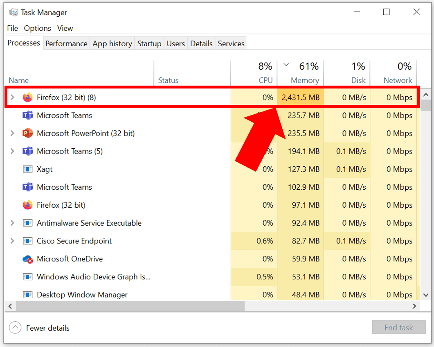Viewport: 434px width, 347px height.
Task: Select the Xagt process icon
Action: 28,169
